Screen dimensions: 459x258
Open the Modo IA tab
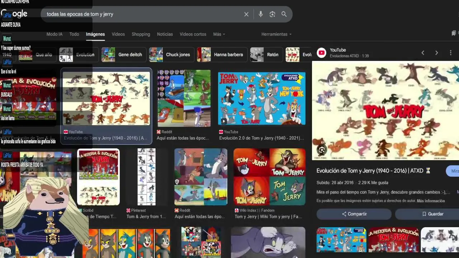coord(55,34)
